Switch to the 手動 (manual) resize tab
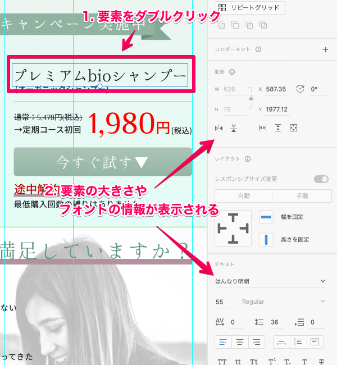 (302, 196)
